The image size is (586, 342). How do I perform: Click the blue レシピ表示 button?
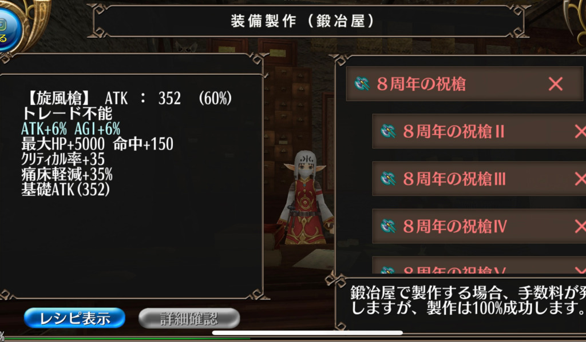click(x=75, y=318)
